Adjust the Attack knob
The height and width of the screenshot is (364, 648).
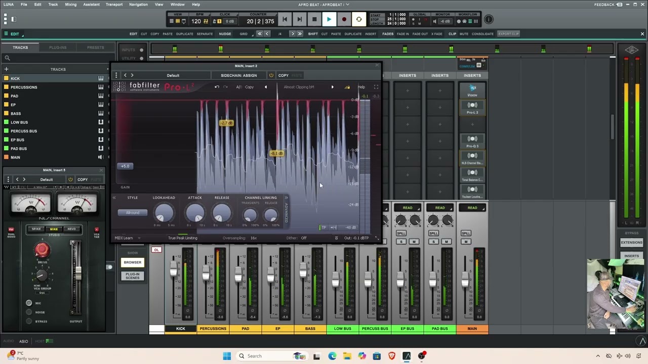[195, 213]
